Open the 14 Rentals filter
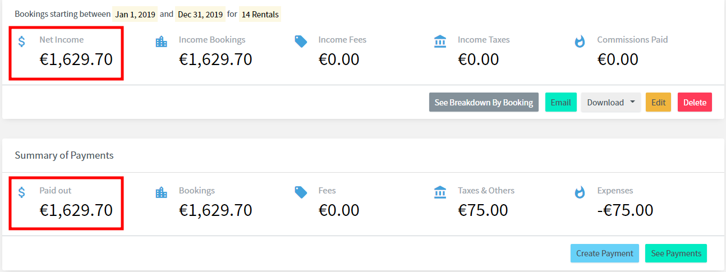726x272 pixels. [260, 14]
